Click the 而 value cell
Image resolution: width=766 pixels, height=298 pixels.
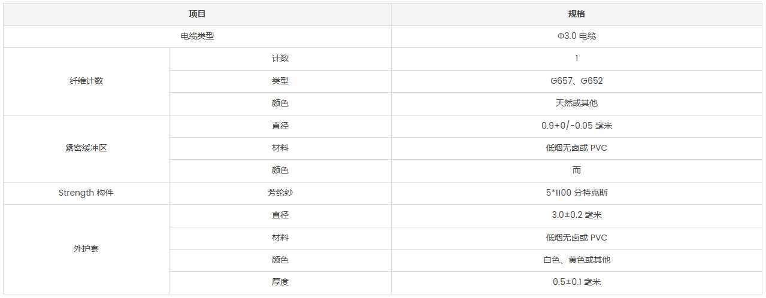576,170
